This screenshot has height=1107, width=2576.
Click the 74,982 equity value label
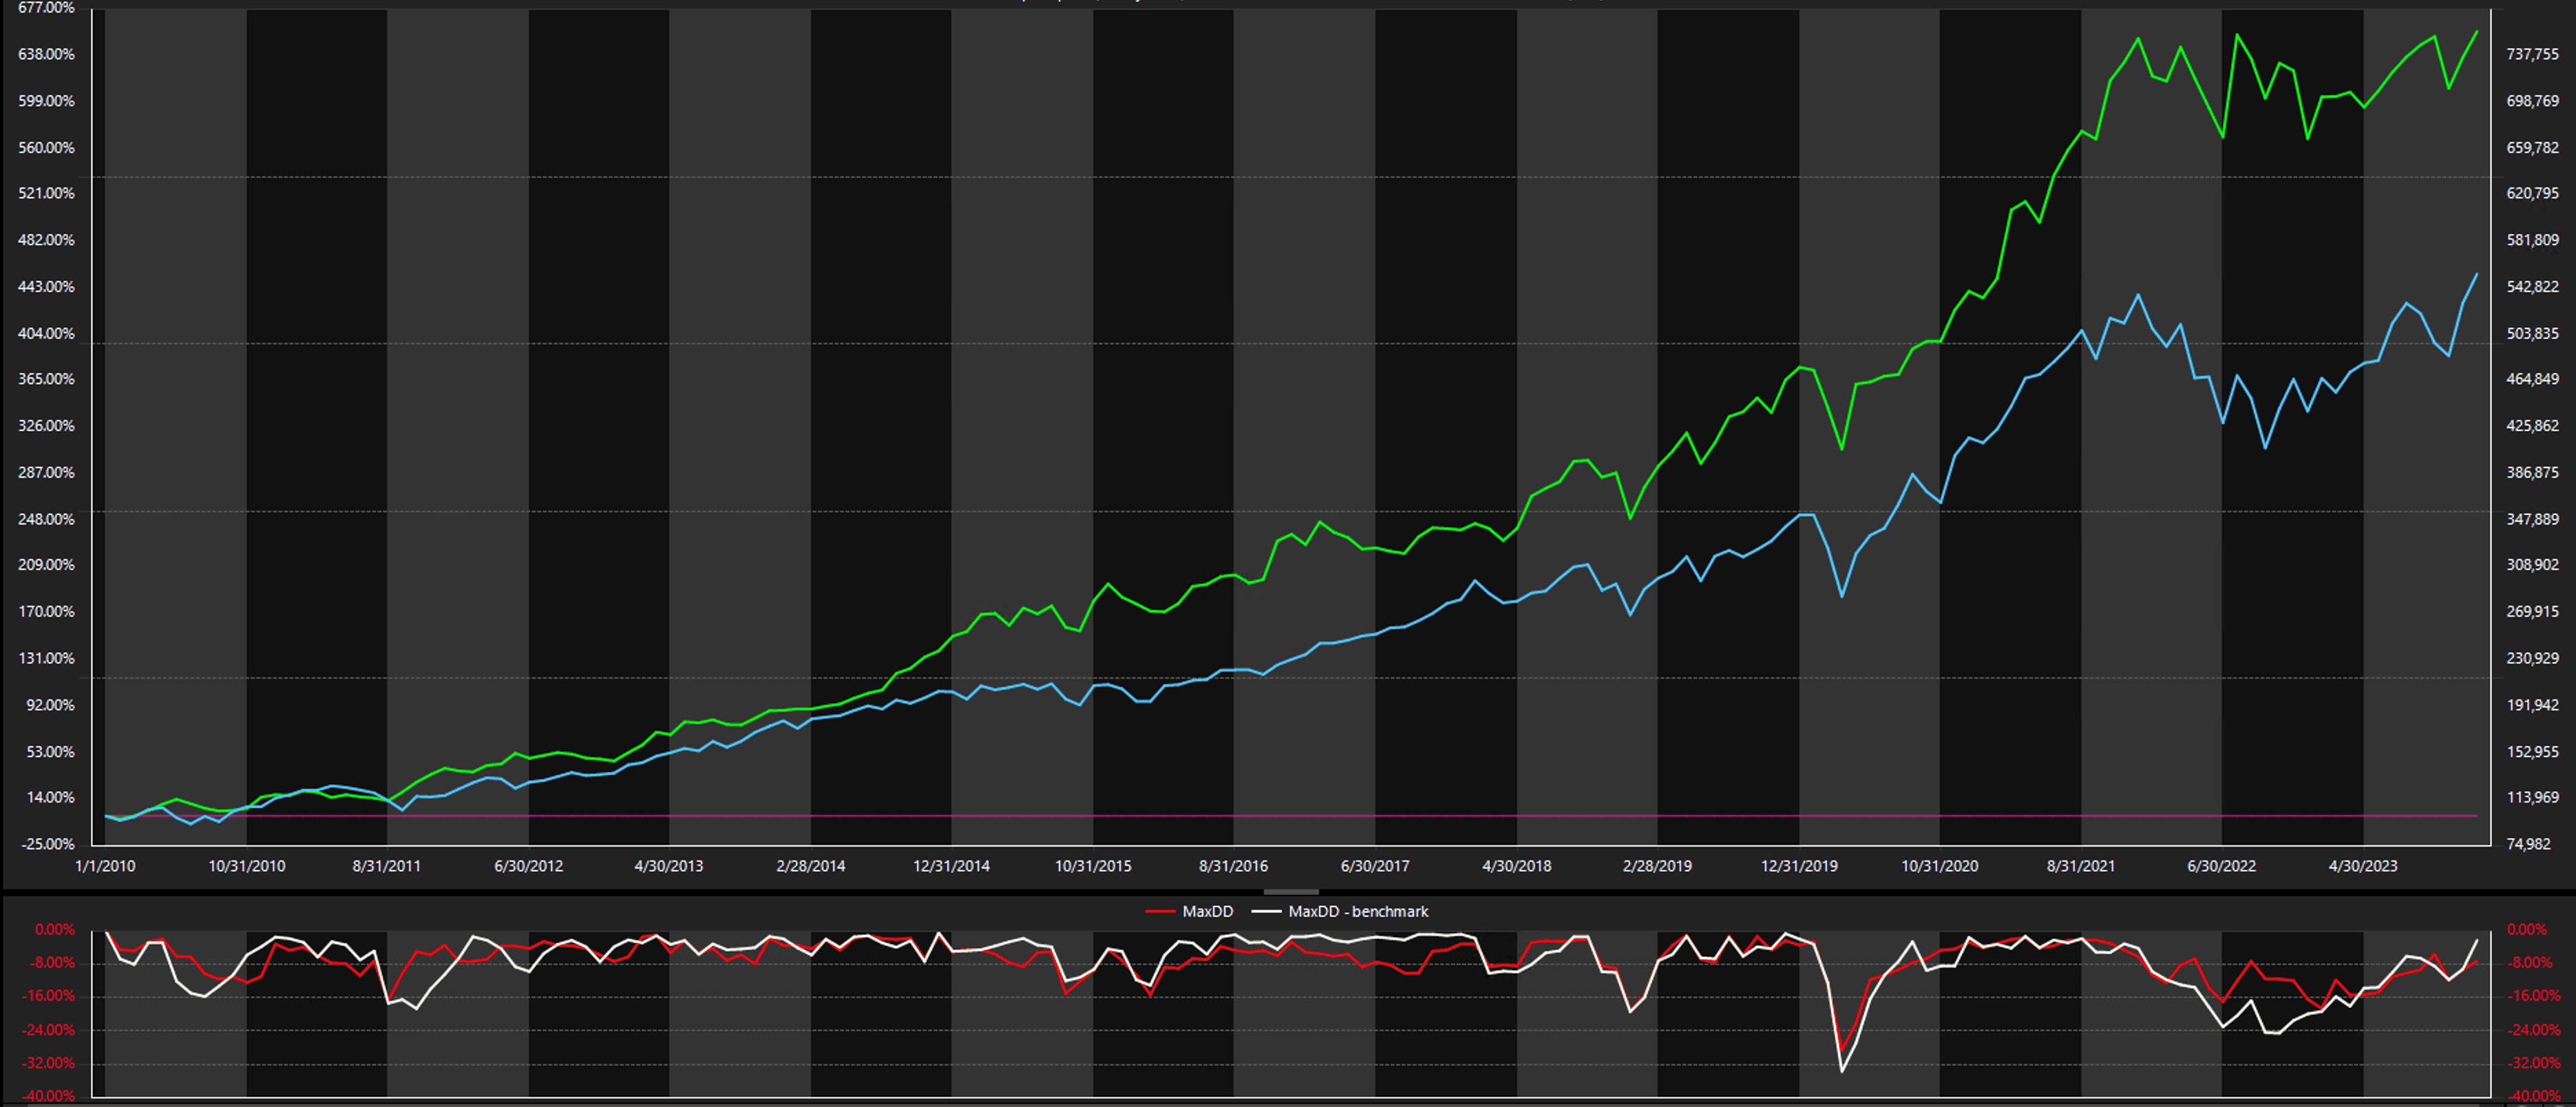(2529, 845)
